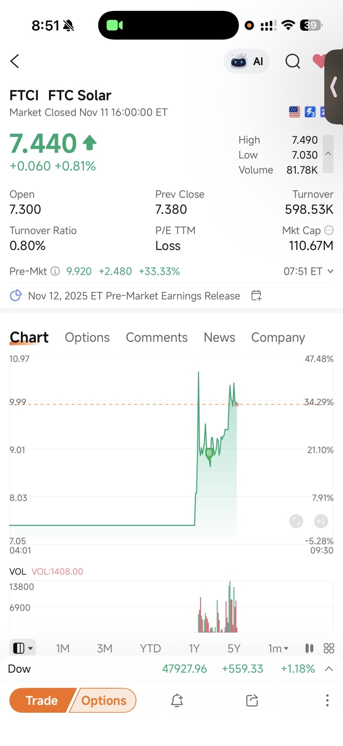Open the earnings calendar add icon

pos(256,296)
